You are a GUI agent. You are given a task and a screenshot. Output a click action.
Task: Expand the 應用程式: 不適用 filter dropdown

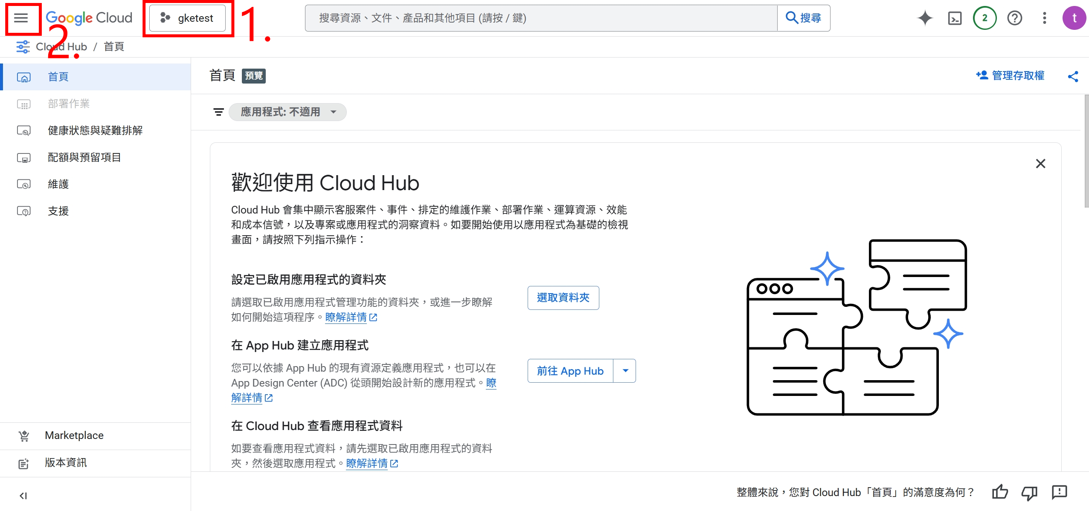pyautogui.click(x=288, y=112)
